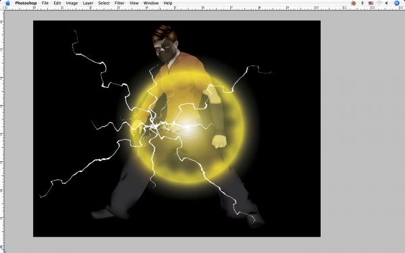
Task: Open Spotlight search
Action: click(x=397, y=3)
